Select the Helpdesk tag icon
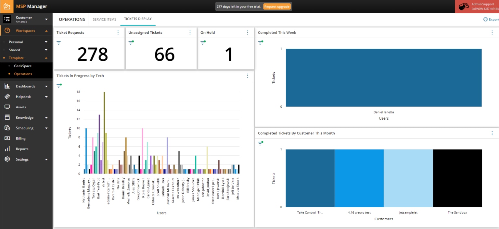The height and width of the screenshot is (229, 499). point(7,96)
